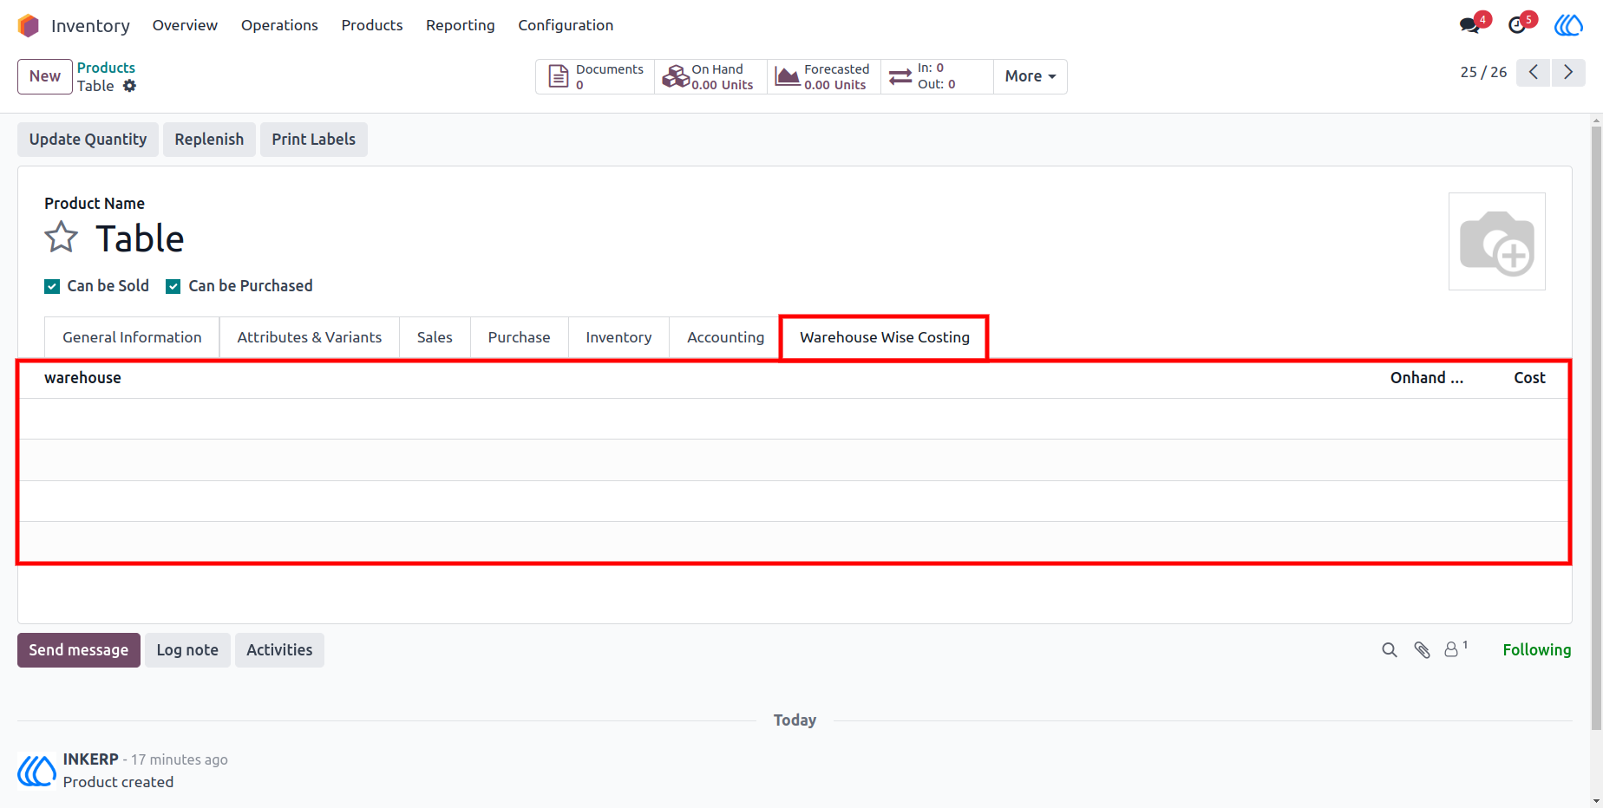Attach files using the chatter paperclip icon
Viewport: 1603px width, 808px height.
coord(1422,650)
